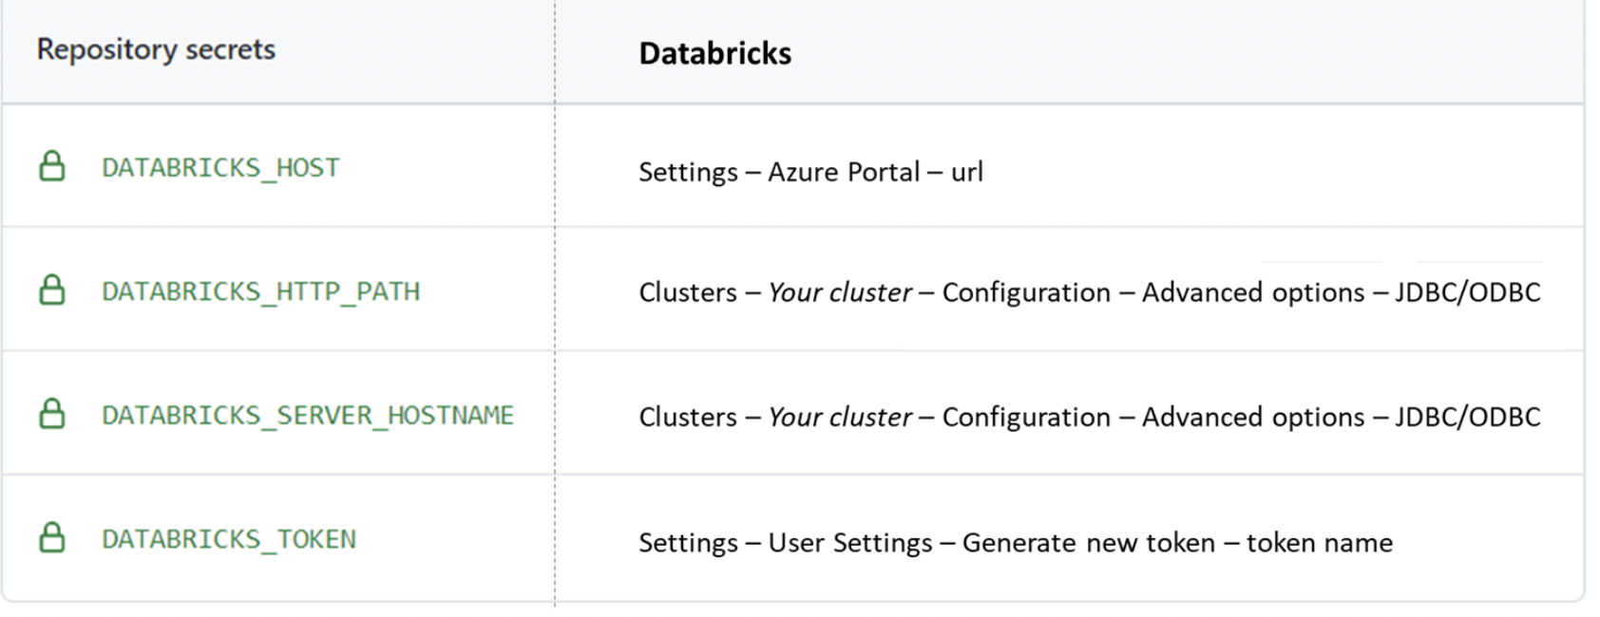The image size is (1600, 617).
Task: Select the DATABRICKS_HTTP_PATH secret name
Action: (x=260, y=291)
